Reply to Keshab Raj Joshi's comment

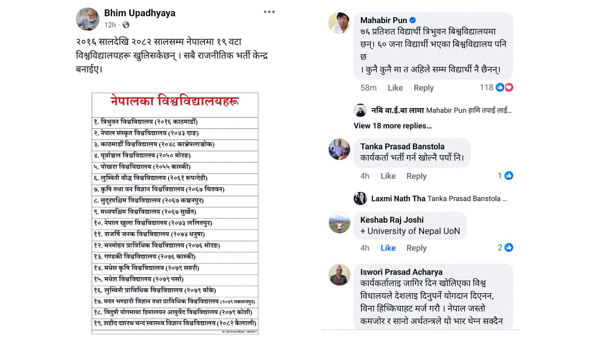coord(416,248)
